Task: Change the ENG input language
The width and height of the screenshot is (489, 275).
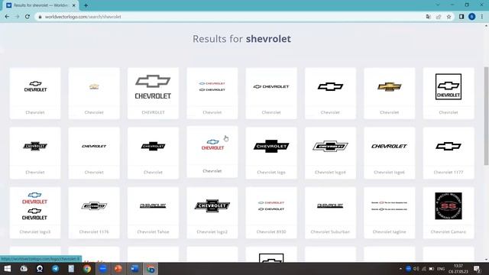Action: [441, 269]
